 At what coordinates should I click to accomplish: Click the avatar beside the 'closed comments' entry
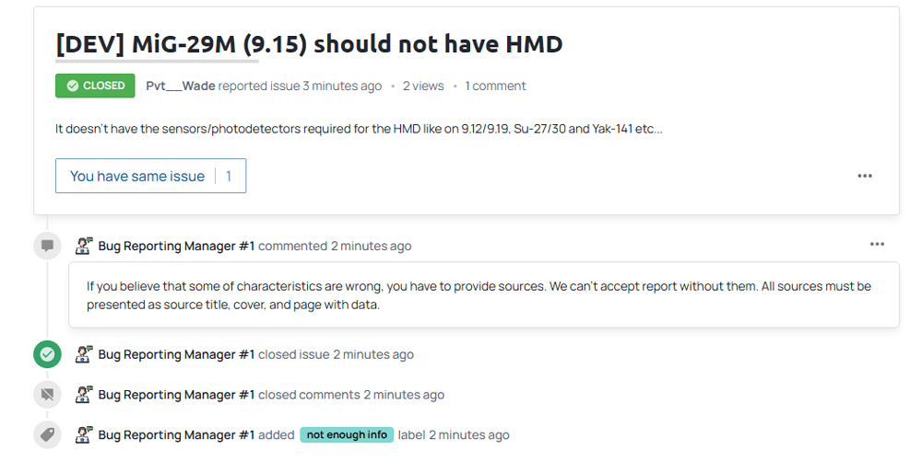point(84,395)
